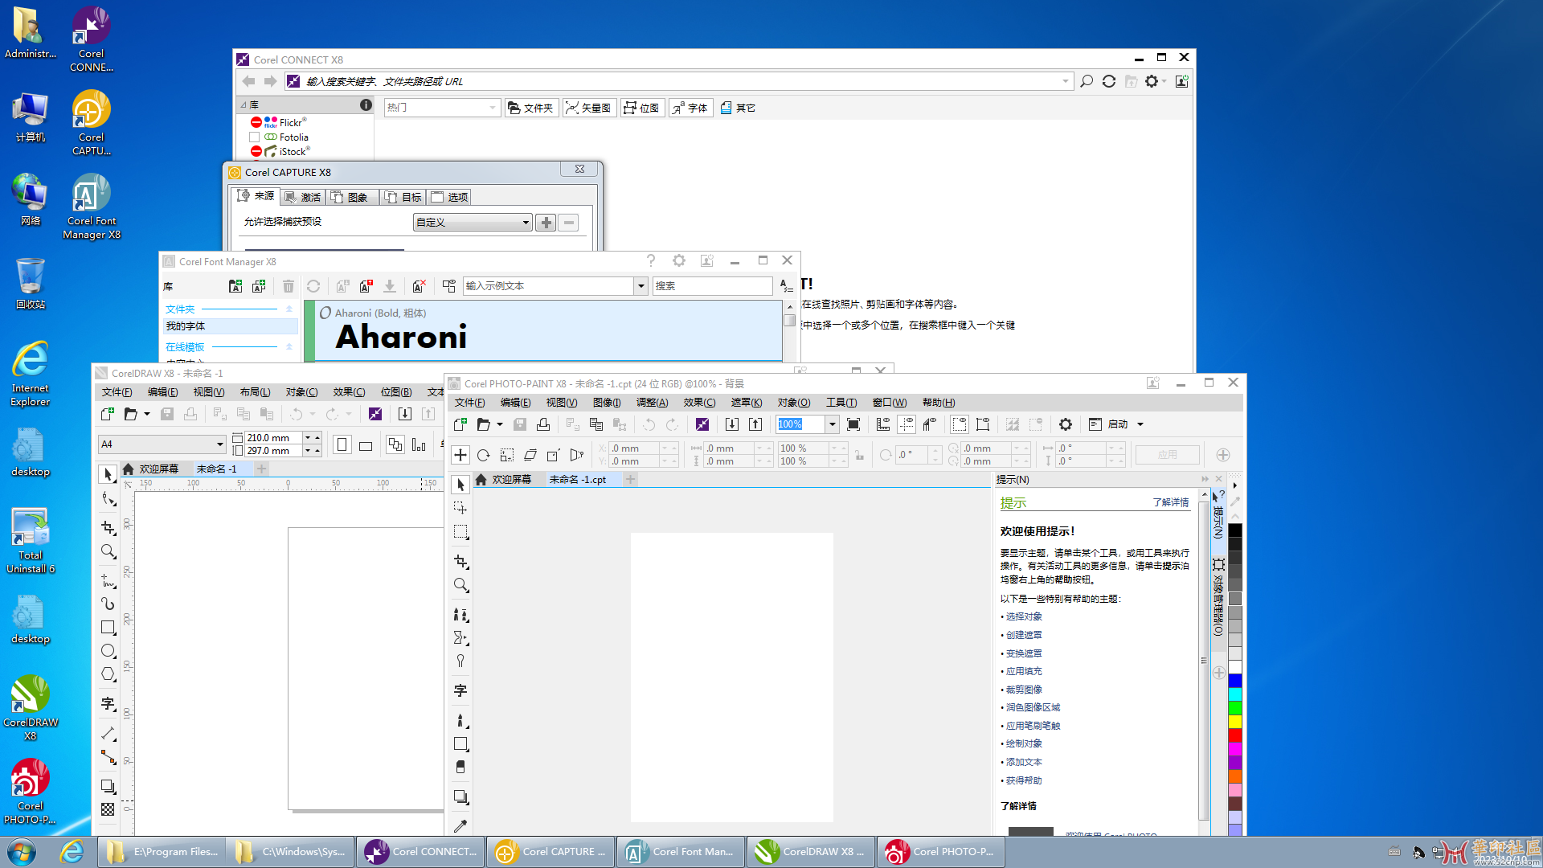
Task: Select the Text tool in CorelDRAW toolbox
Action: 108,704
